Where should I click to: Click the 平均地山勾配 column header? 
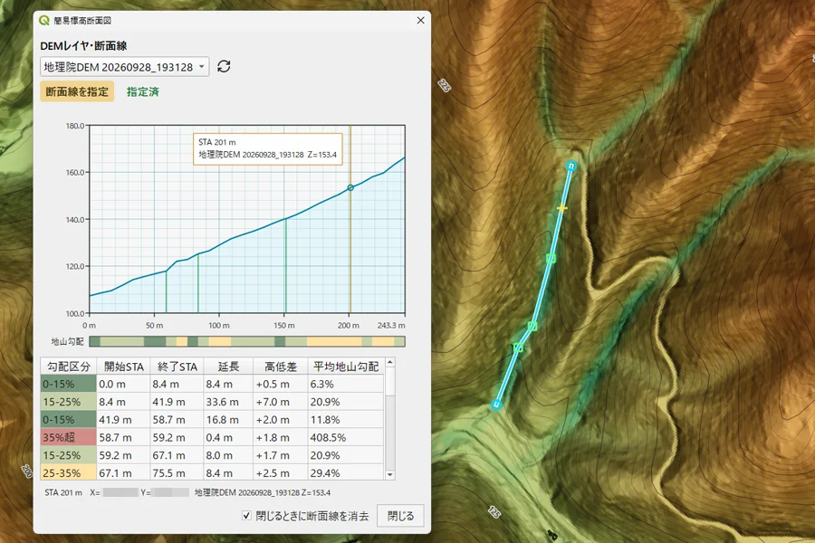click(346, 367)
